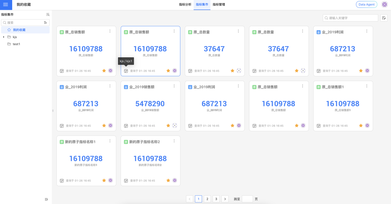Select the test1 folder in sidebar
Viewport: 391px width, 204px height.
pyautogui.click(x=16, y=44)
